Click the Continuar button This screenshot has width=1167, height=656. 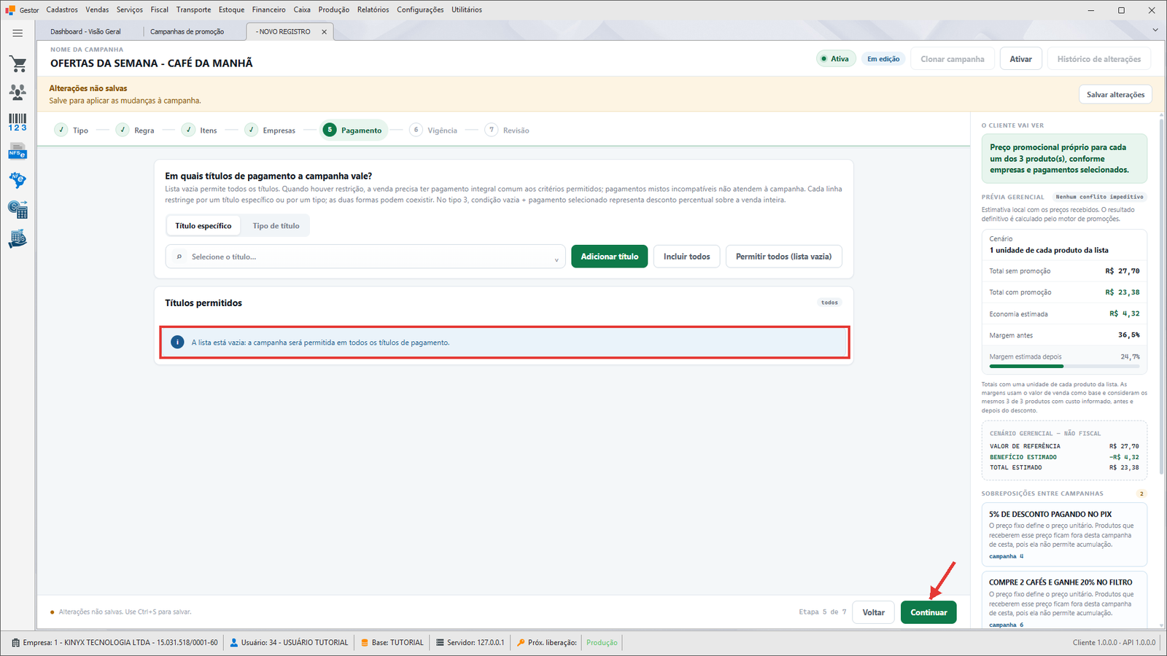pyautogui.click(x=928, y=612)
